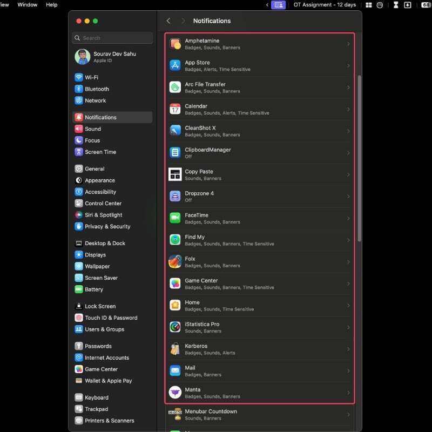Image resolution: width=432 pixels, height=432 pixels.
Task: Go to Accessibility settings
Action: click(x=112, y=192)
